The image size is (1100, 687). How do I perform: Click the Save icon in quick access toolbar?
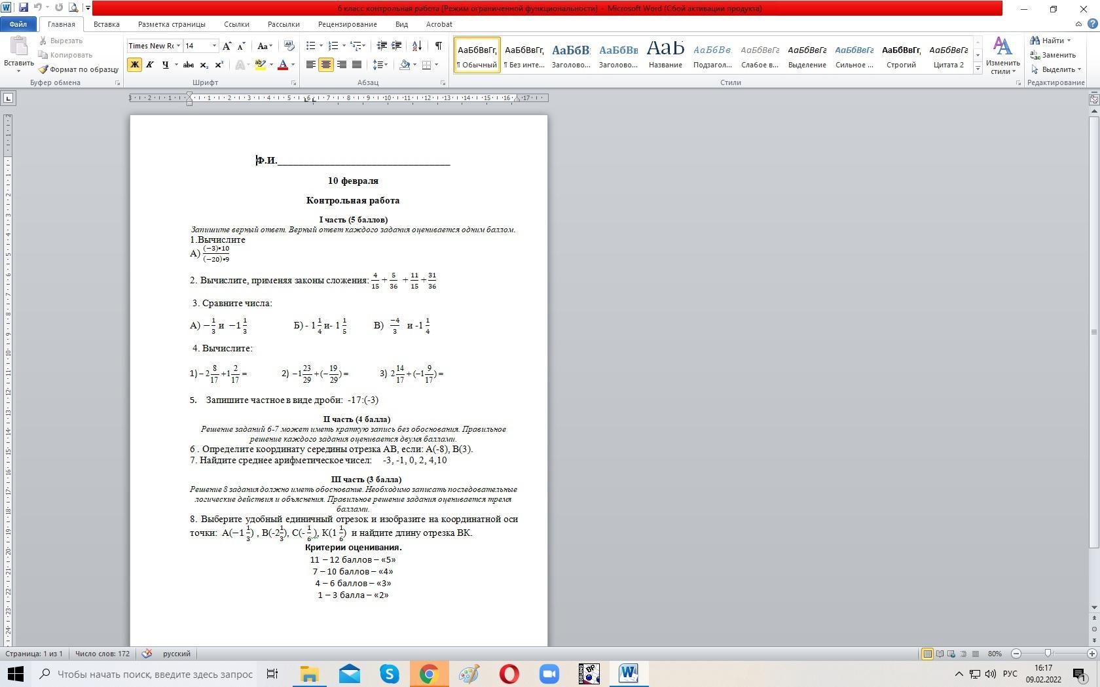pos(24,8)
